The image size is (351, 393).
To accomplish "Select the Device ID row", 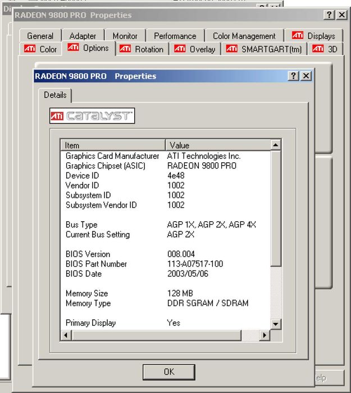I will coord(166,175).
